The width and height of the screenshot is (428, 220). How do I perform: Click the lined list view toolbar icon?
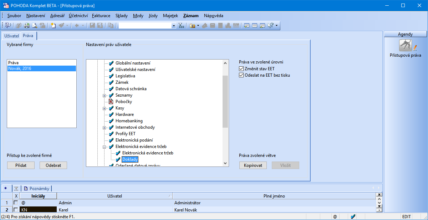click(x=254, y=26)
